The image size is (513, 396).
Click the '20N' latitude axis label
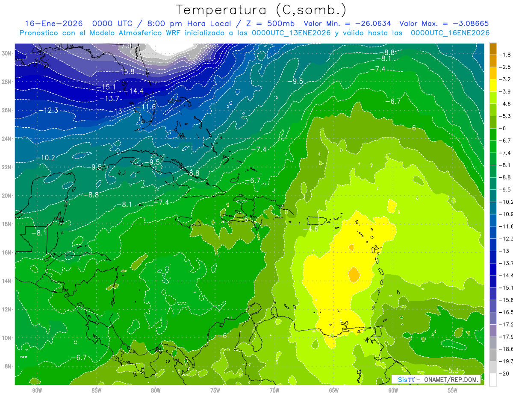pyautogui.click(x=7, y=196)
